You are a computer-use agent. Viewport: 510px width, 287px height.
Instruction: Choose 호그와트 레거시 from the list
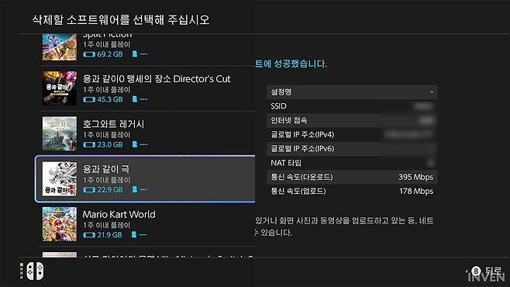point(146,133)
